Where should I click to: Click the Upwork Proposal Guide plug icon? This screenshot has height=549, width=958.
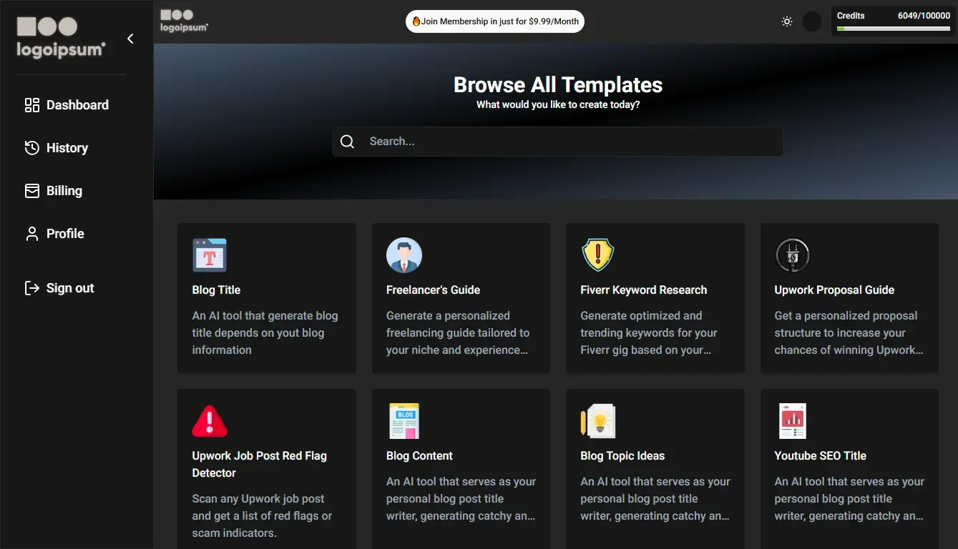point(792,255)
